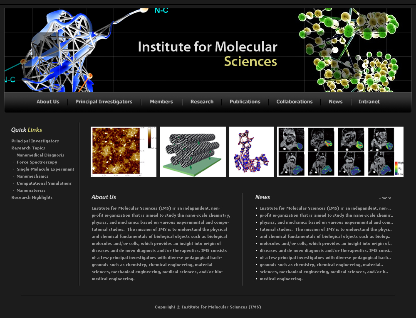The width and height of the screenshot is (416, 318).
Task: Select Research in the navigation bar
Action: [x=202, y=102]
